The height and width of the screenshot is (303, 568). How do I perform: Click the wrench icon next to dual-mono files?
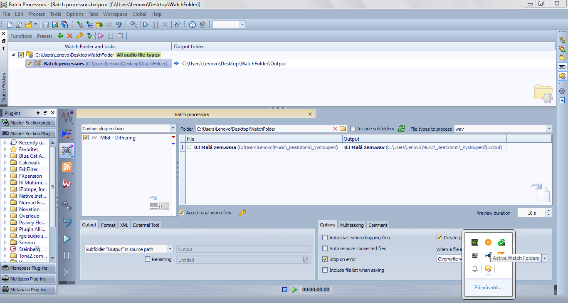(242, 213)
